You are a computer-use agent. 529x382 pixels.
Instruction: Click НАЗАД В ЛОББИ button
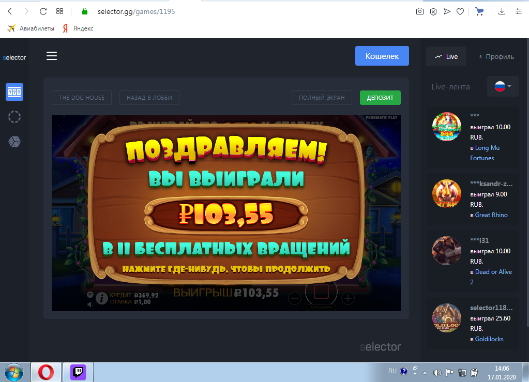pyautogui.click(x=149, y=98)
